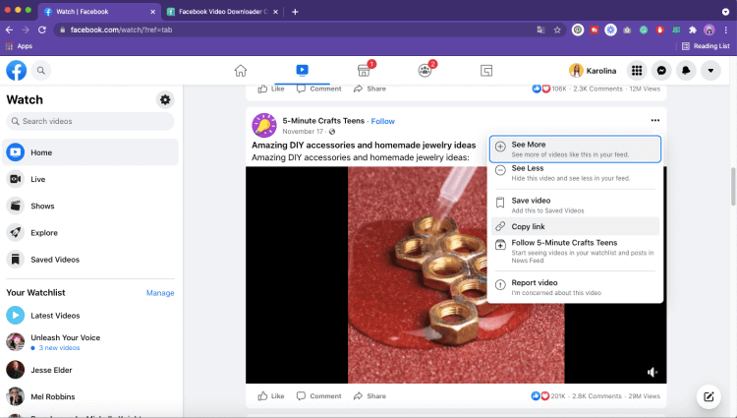Click 2.3K Comments count on upper post
The width and height of the screenshot is (737, 418).
597,89
